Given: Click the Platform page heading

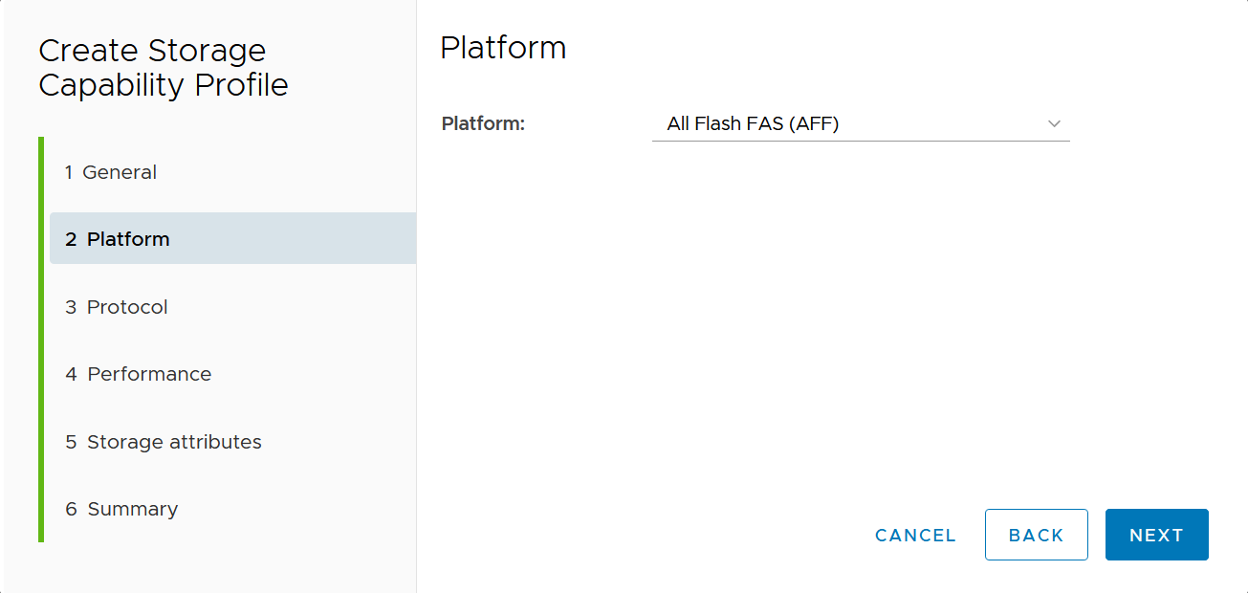Looking at the screenshot, I should [x=503, y=48].
